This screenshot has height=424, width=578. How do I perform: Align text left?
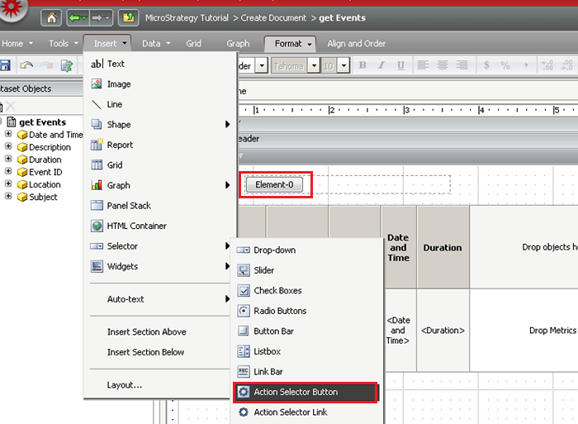click(423, 65)
